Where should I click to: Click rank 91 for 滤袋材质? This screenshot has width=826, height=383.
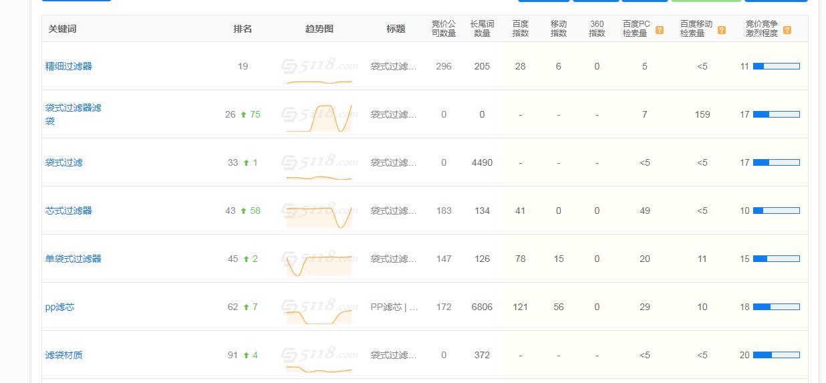tap(233, 355)
